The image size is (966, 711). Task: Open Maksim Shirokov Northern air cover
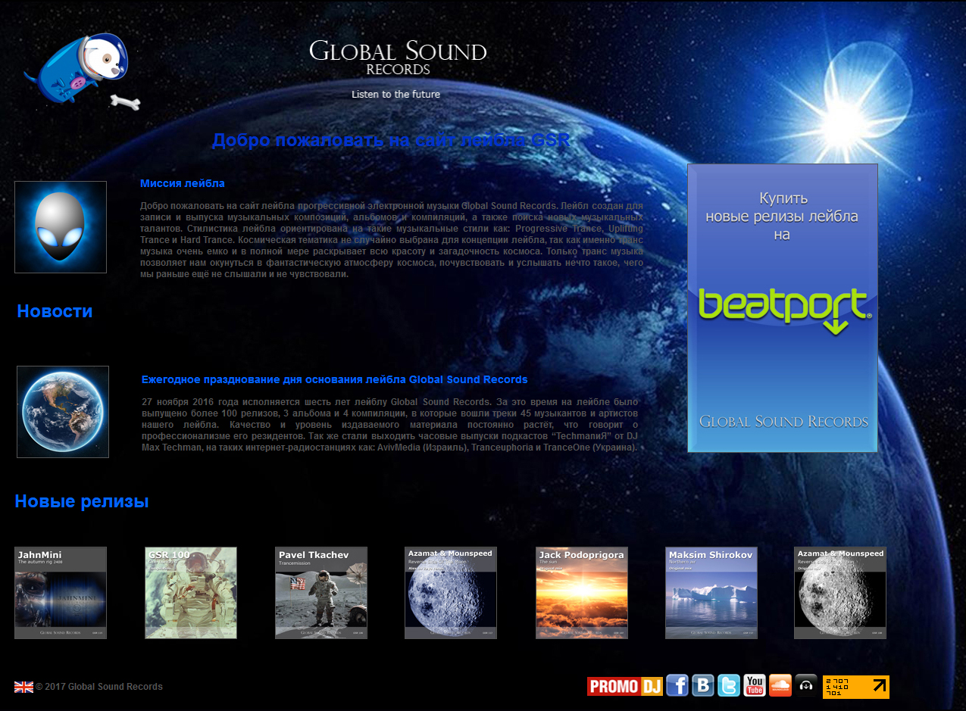point(711,593)
